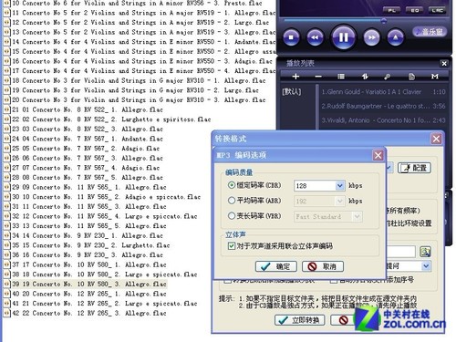Pause the currently playing track

(x=343, y=37)
